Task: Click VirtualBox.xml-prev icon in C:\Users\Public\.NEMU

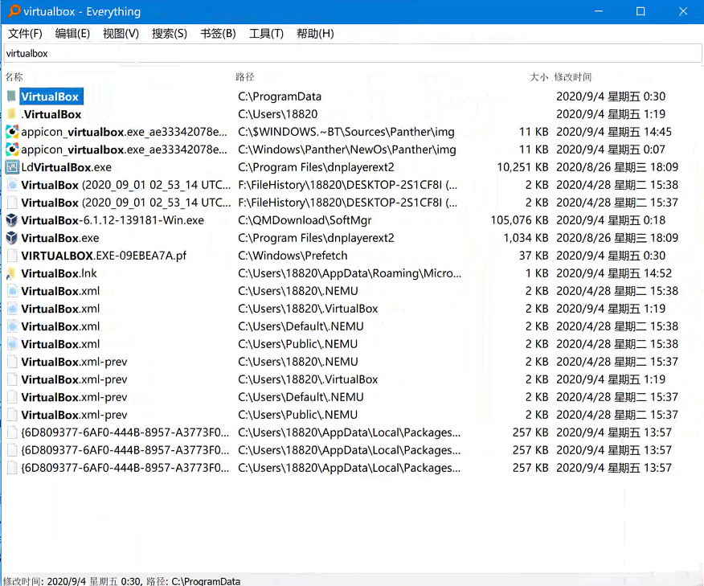Action: [13, 415]
